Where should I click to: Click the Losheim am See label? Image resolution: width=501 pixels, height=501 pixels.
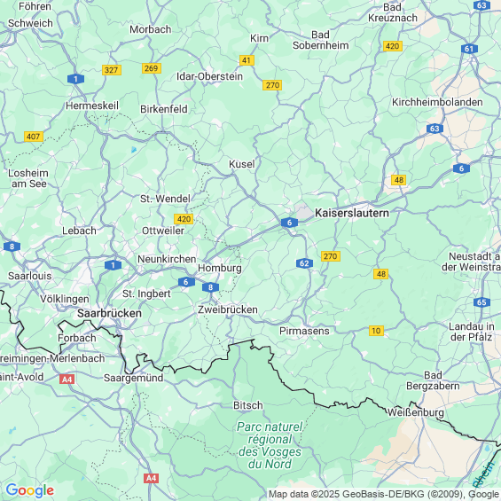coord(28,178)
